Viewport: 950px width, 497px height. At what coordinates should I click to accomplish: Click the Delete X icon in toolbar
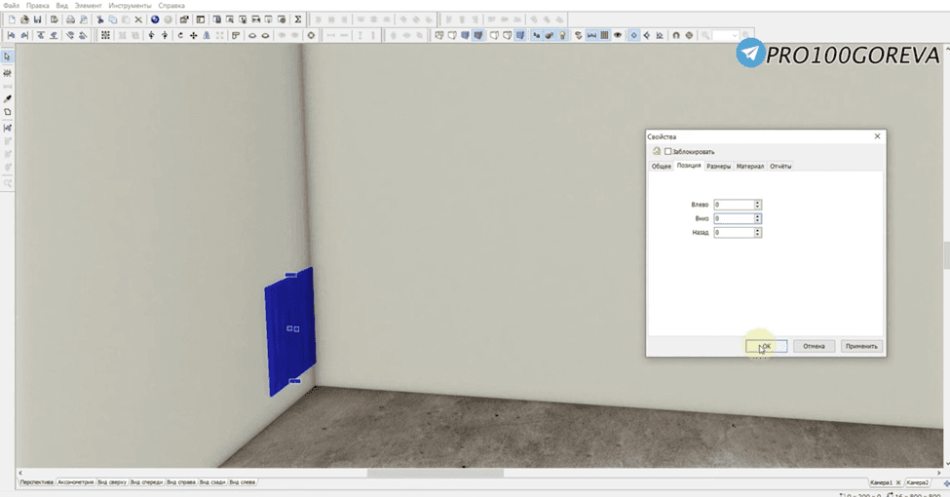pos(138,19)
